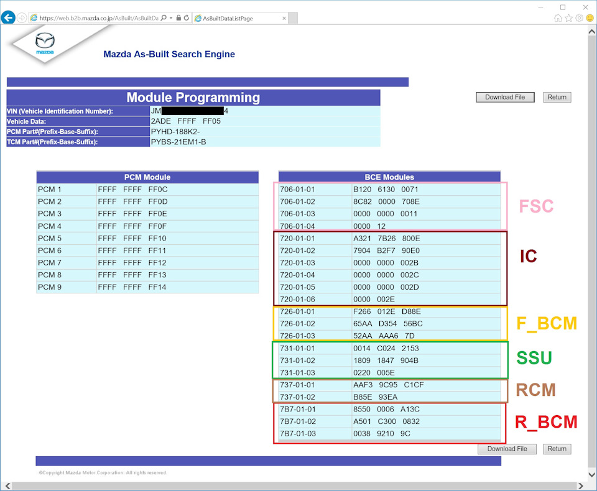
Task: Refresh the page using the reload icon
Action: click(x=187, y=18)
